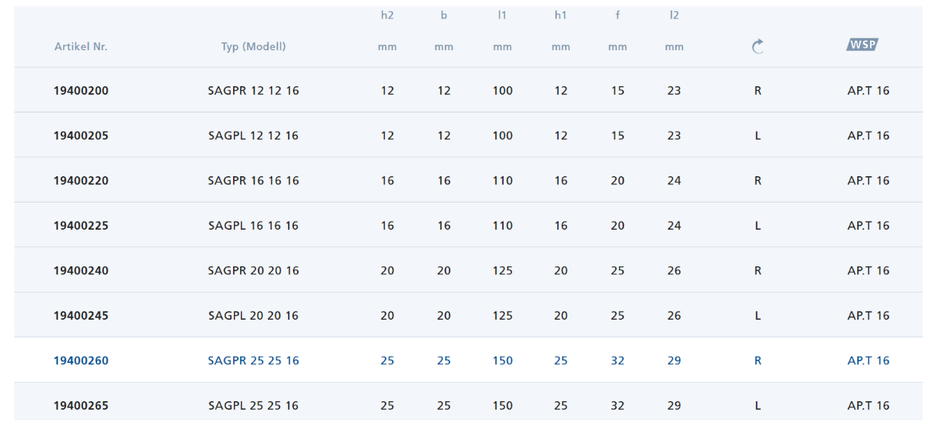The width and height of the screenshot is (933, 437).
Task: Select model SAGPR 25 25 16
Action: pos(254,361)
